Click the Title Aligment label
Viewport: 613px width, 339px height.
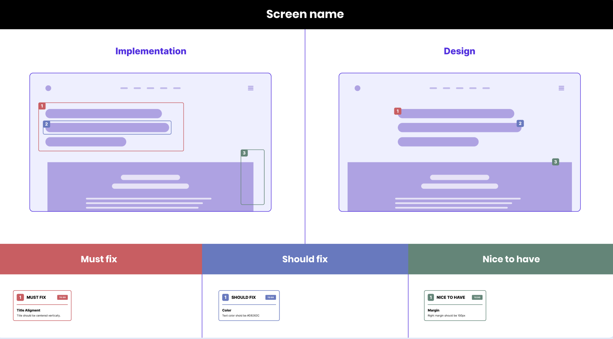[28, 311]
